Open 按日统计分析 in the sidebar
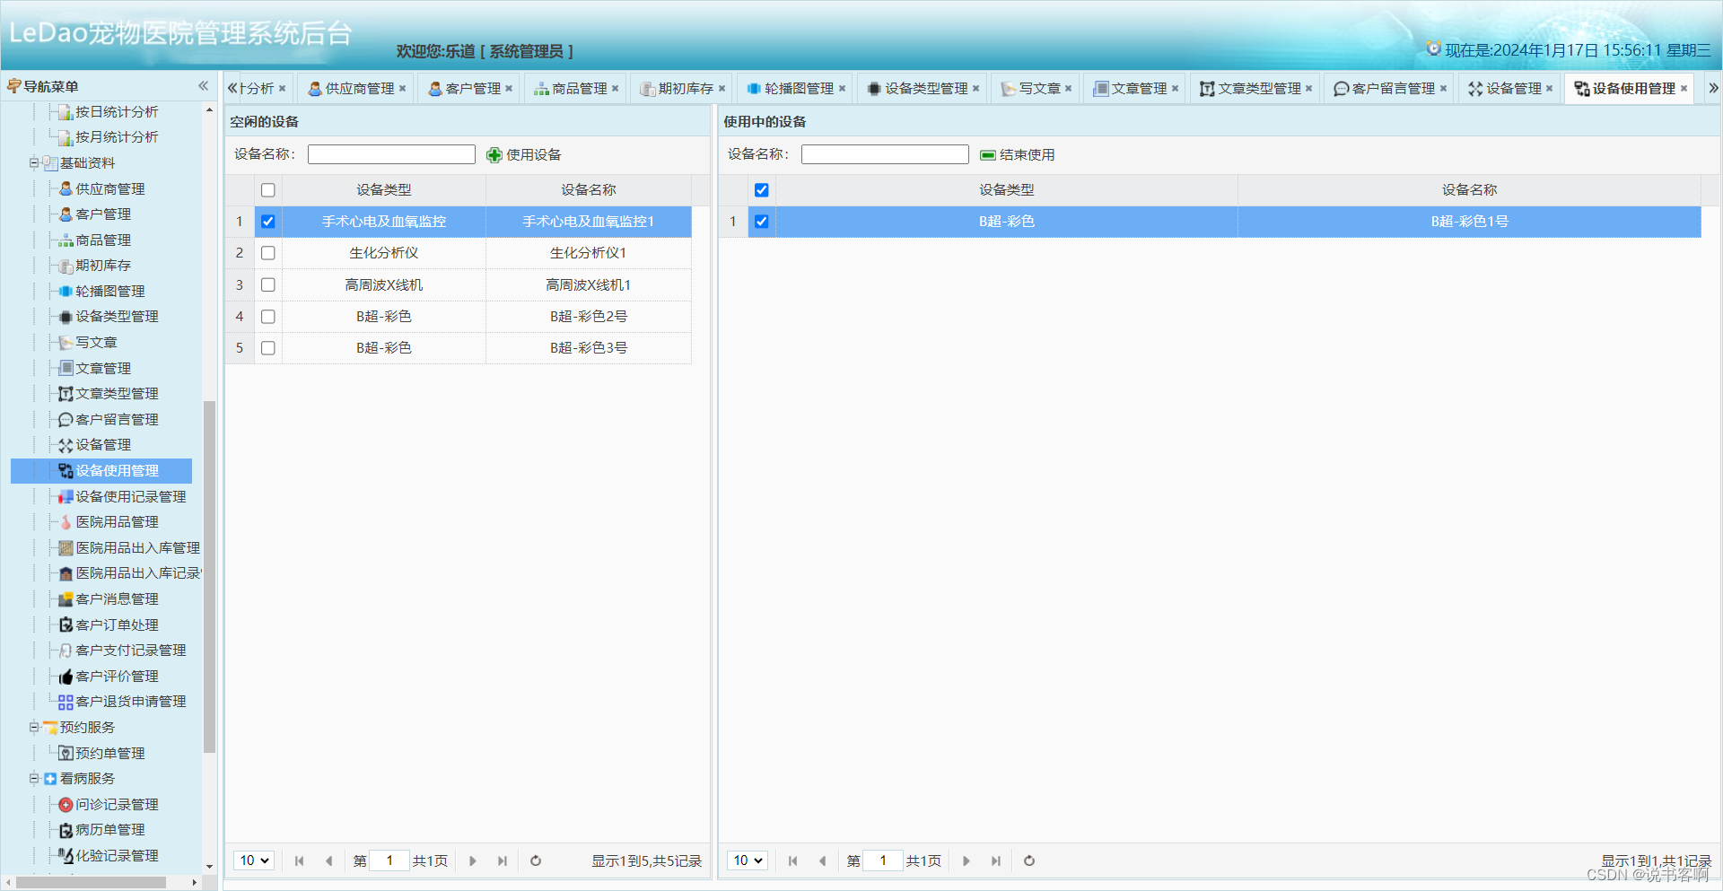 (x=117, y=111)
